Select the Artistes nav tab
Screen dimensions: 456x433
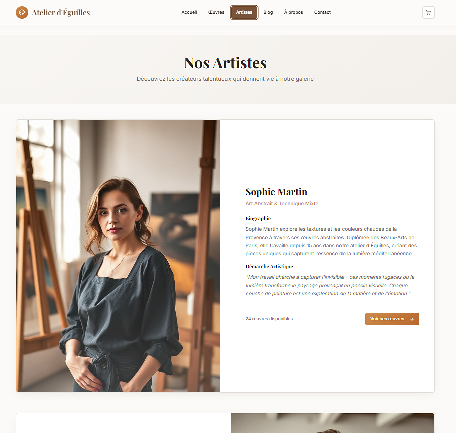[x=244, y=12]
